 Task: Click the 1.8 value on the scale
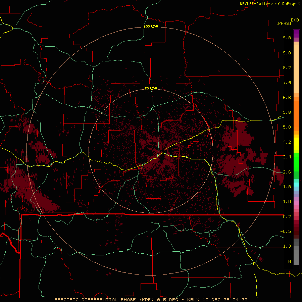coord(287,187)
